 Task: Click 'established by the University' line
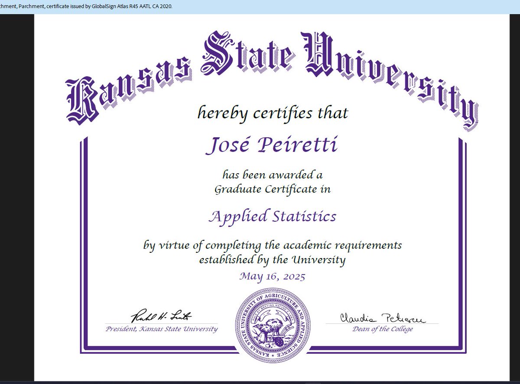click(x=273, y=260)
